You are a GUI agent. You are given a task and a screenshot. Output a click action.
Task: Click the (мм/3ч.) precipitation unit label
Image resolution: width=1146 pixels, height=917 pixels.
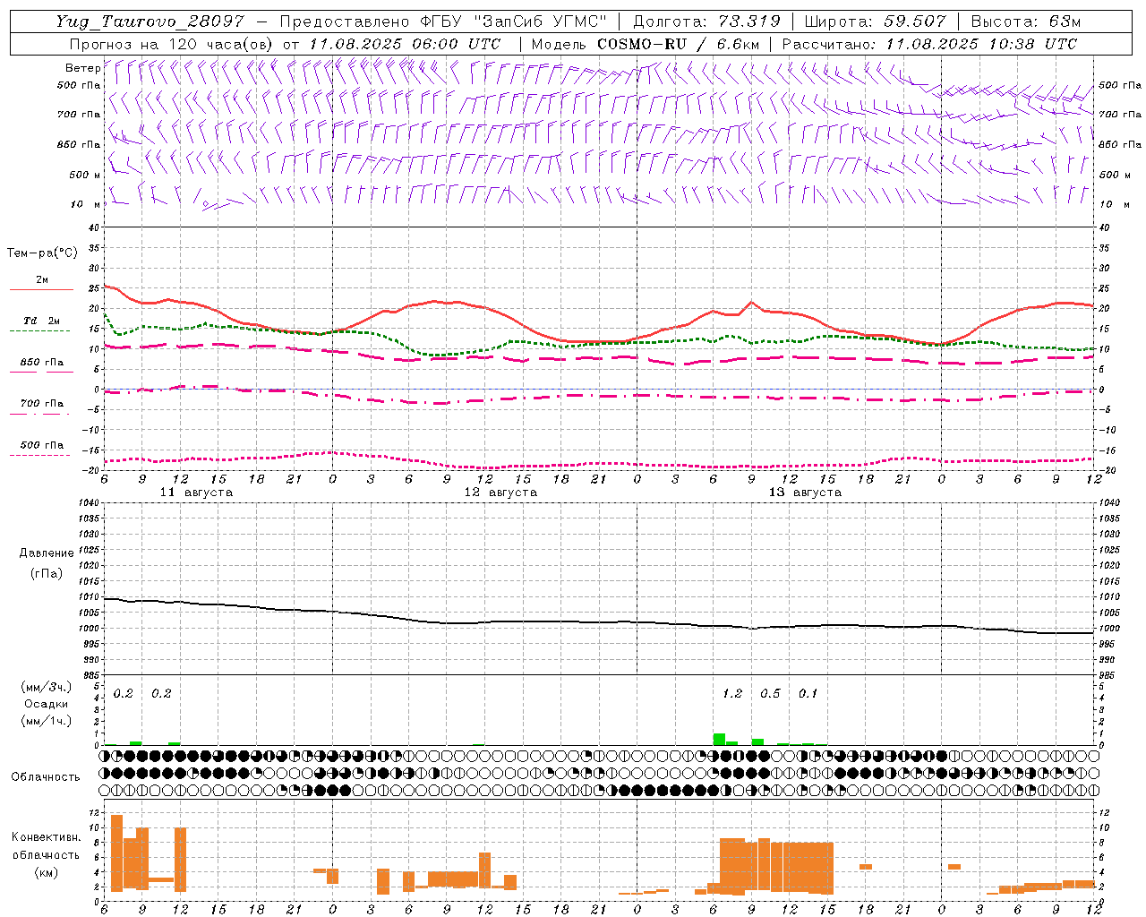[47, 688]
